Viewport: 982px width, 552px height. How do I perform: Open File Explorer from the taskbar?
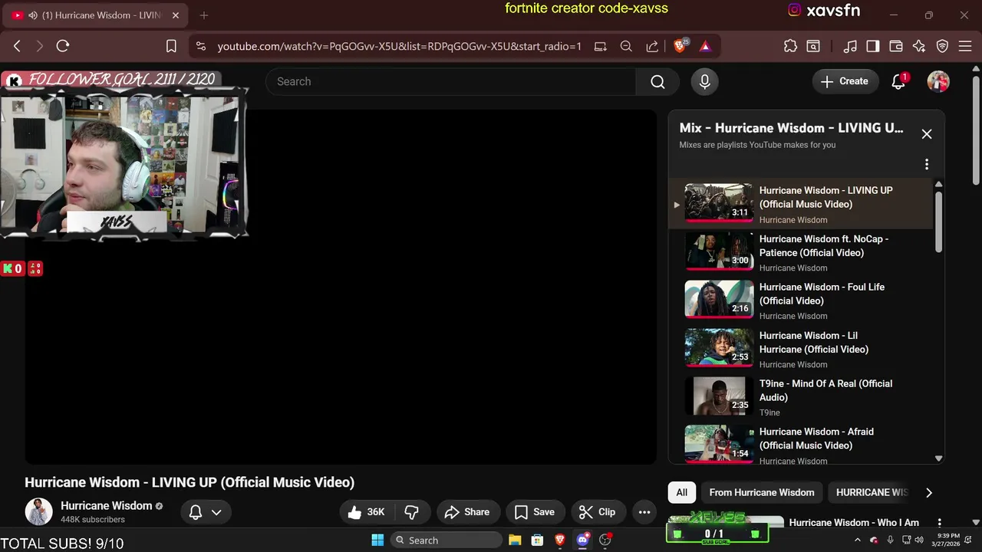515,540
